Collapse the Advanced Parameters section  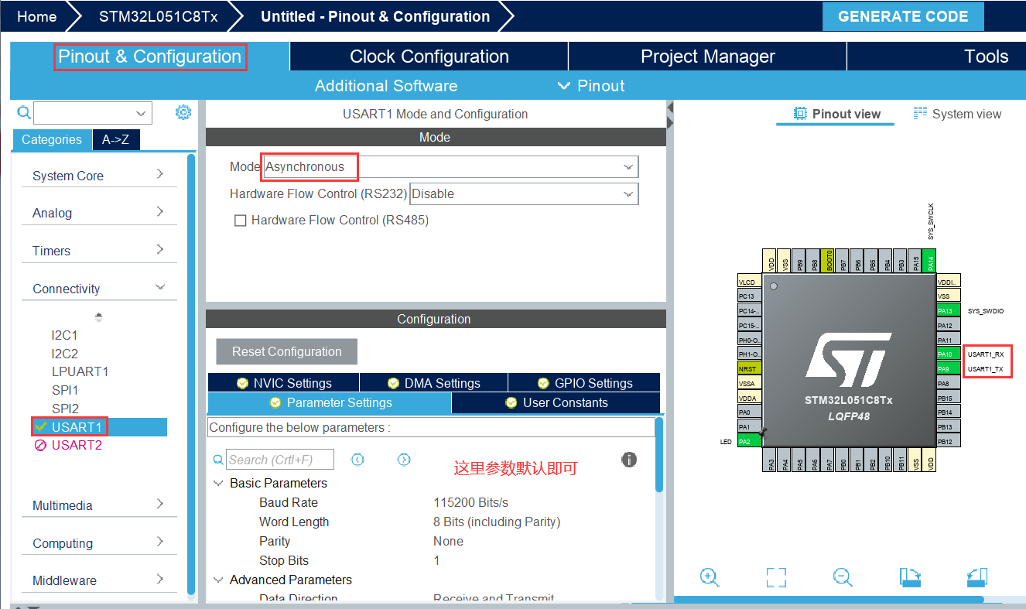[x=217, y=580]
